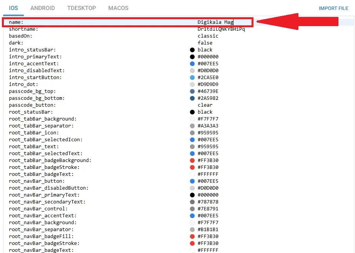355x253 pixels.
Task: Open the ANDROID tab
Action: click(x=42, y=8)
